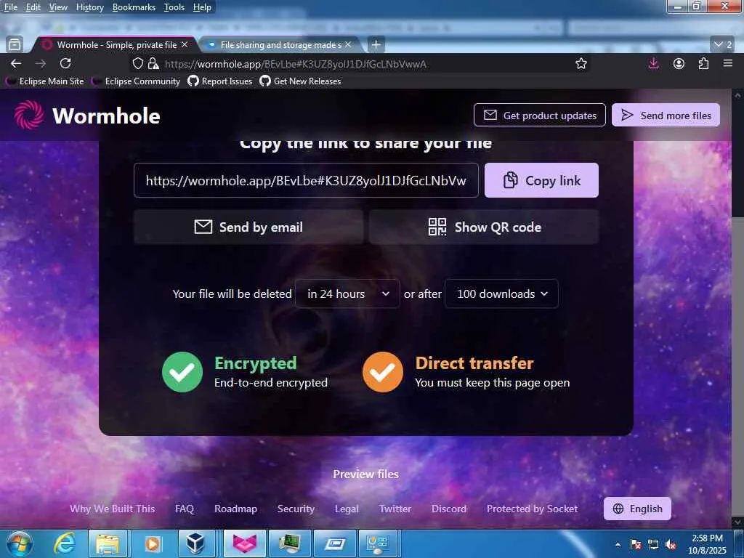The width and height of the screenshot is (744, 558).
Task: Click the Action Center flag tray icon
Action: click(636, 545)
